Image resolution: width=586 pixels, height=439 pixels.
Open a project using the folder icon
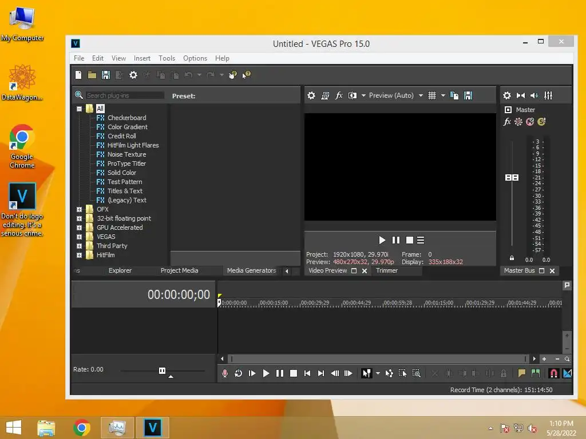tap(92, 75)
